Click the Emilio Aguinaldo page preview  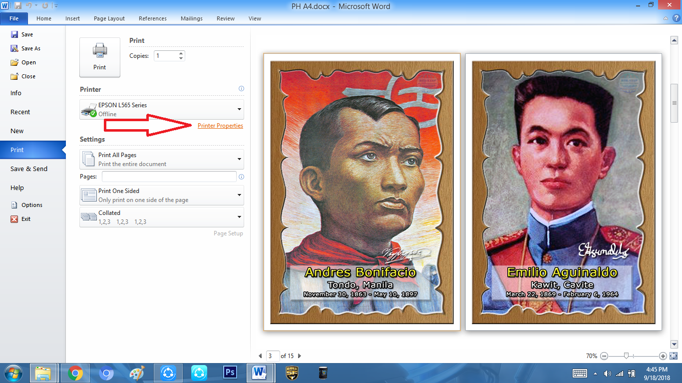click(x=564, y=192)
